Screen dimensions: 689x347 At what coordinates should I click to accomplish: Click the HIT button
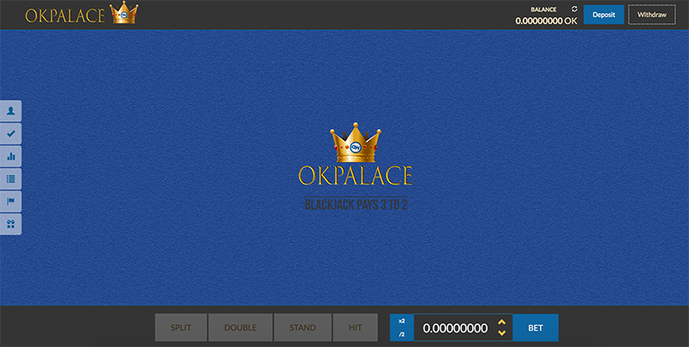pyautogui.click(x=355, y=327)
